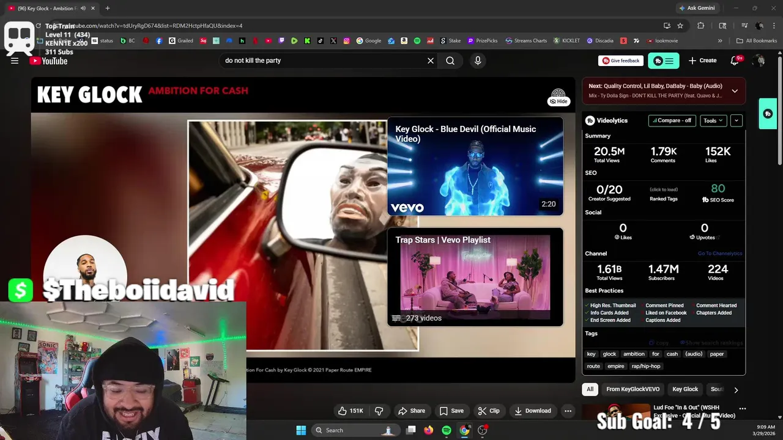The width and height of the screenshot is (783, 440).
Task: Click the Windows taskbar Search box
Action: [355, 430]
